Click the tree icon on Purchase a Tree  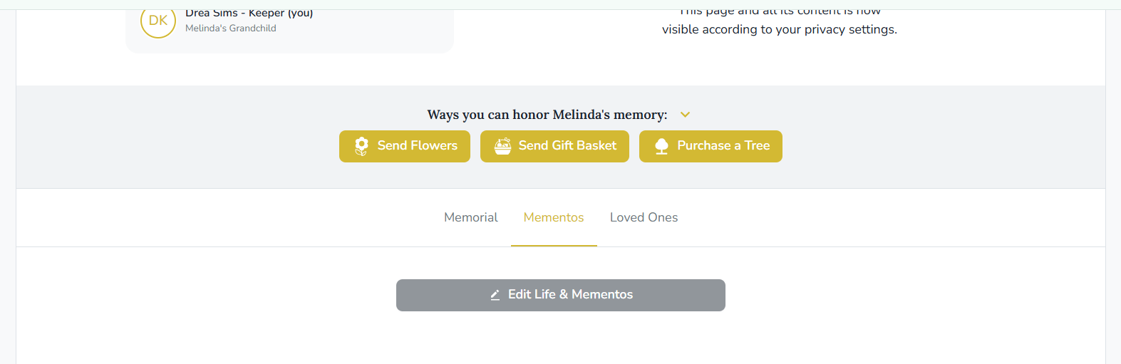[661, 146]
